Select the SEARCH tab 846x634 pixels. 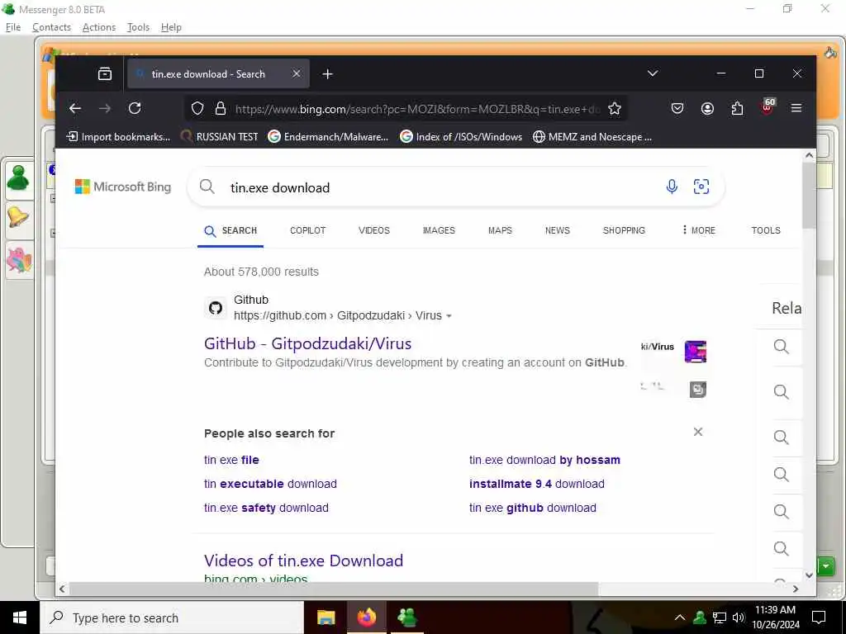click(x=231, y=231)
